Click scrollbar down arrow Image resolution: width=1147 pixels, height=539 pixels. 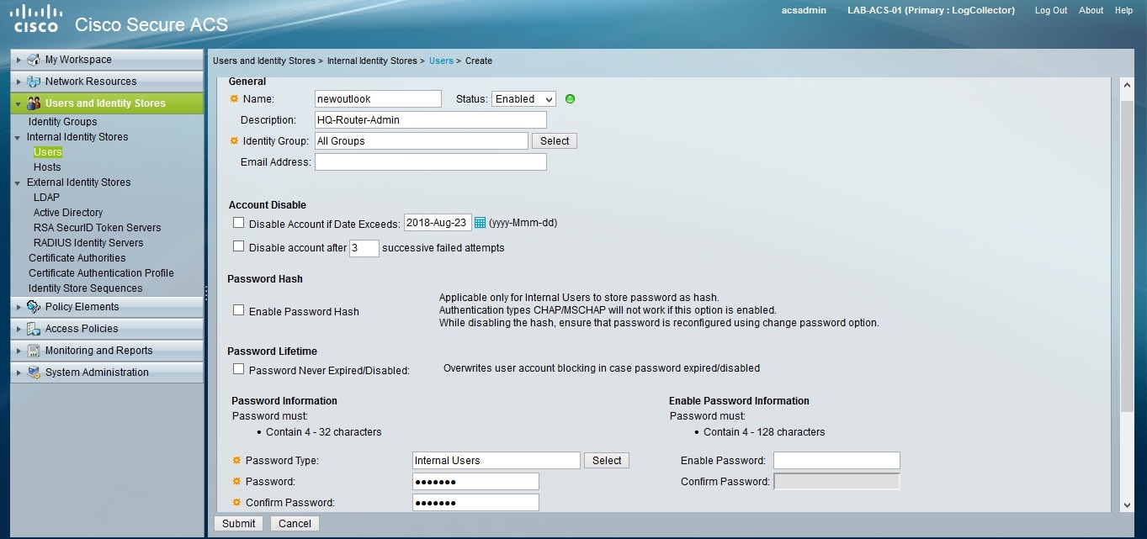coord(1128,505)
